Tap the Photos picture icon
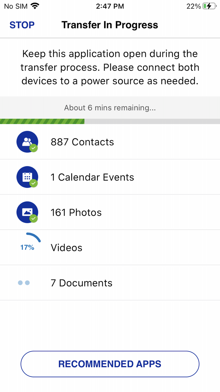 pyautogui.click(x=27, y=212)
